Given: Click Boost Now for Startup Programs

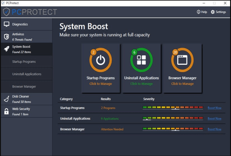Looking at the screenshot, I should [214, 108].
